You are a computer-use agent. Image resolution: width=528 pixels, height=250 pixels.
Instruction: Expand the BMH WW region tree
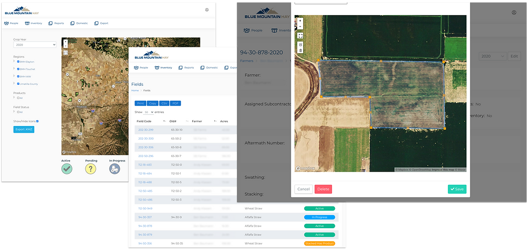(14, 76)
